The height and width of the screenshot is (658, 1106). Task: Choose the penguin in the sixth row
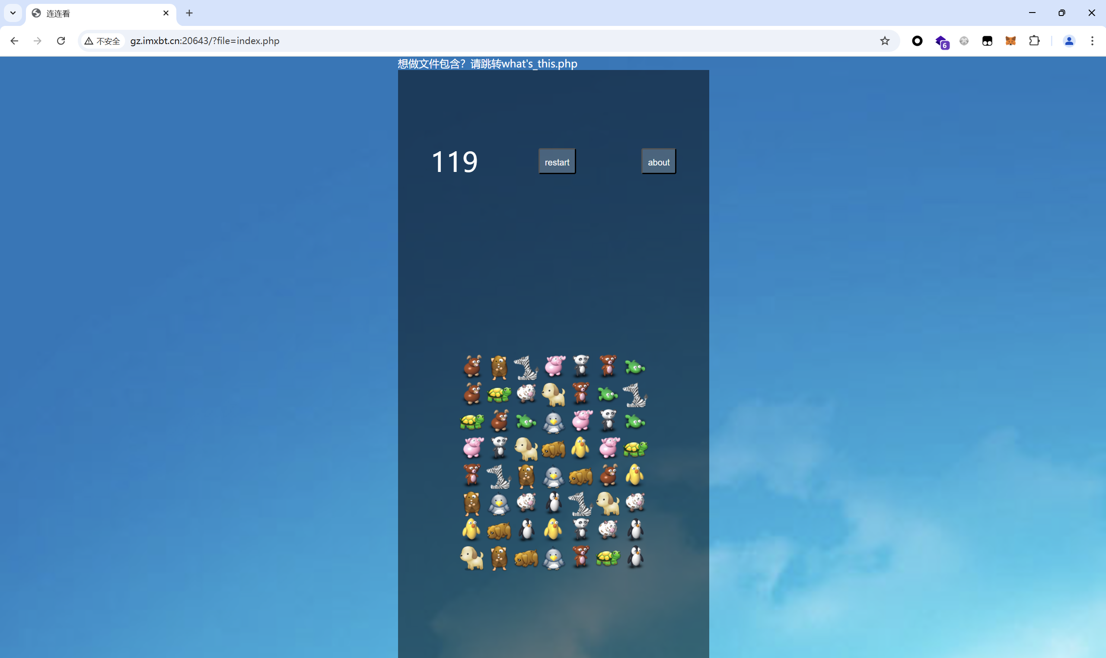coord(554,503)
